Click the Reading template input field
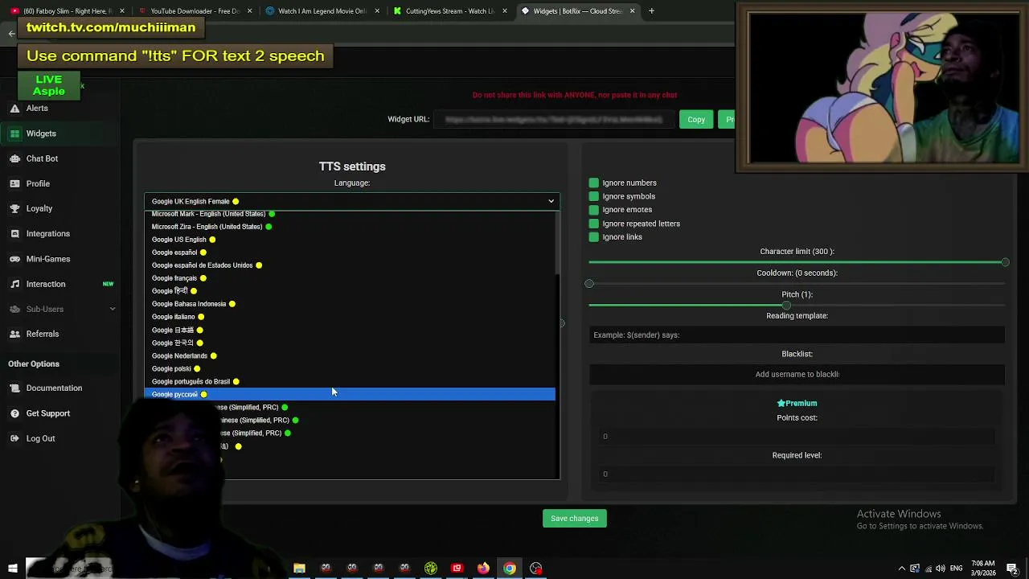The image size is (1029, 579). (x=797, y=335)
